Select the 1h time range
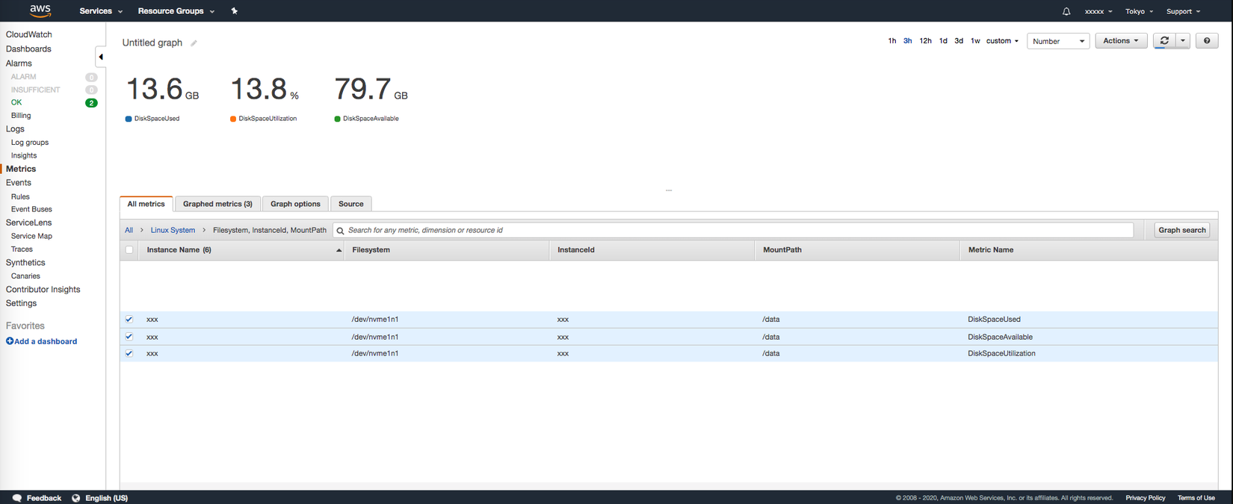 (x=891, y=41)
